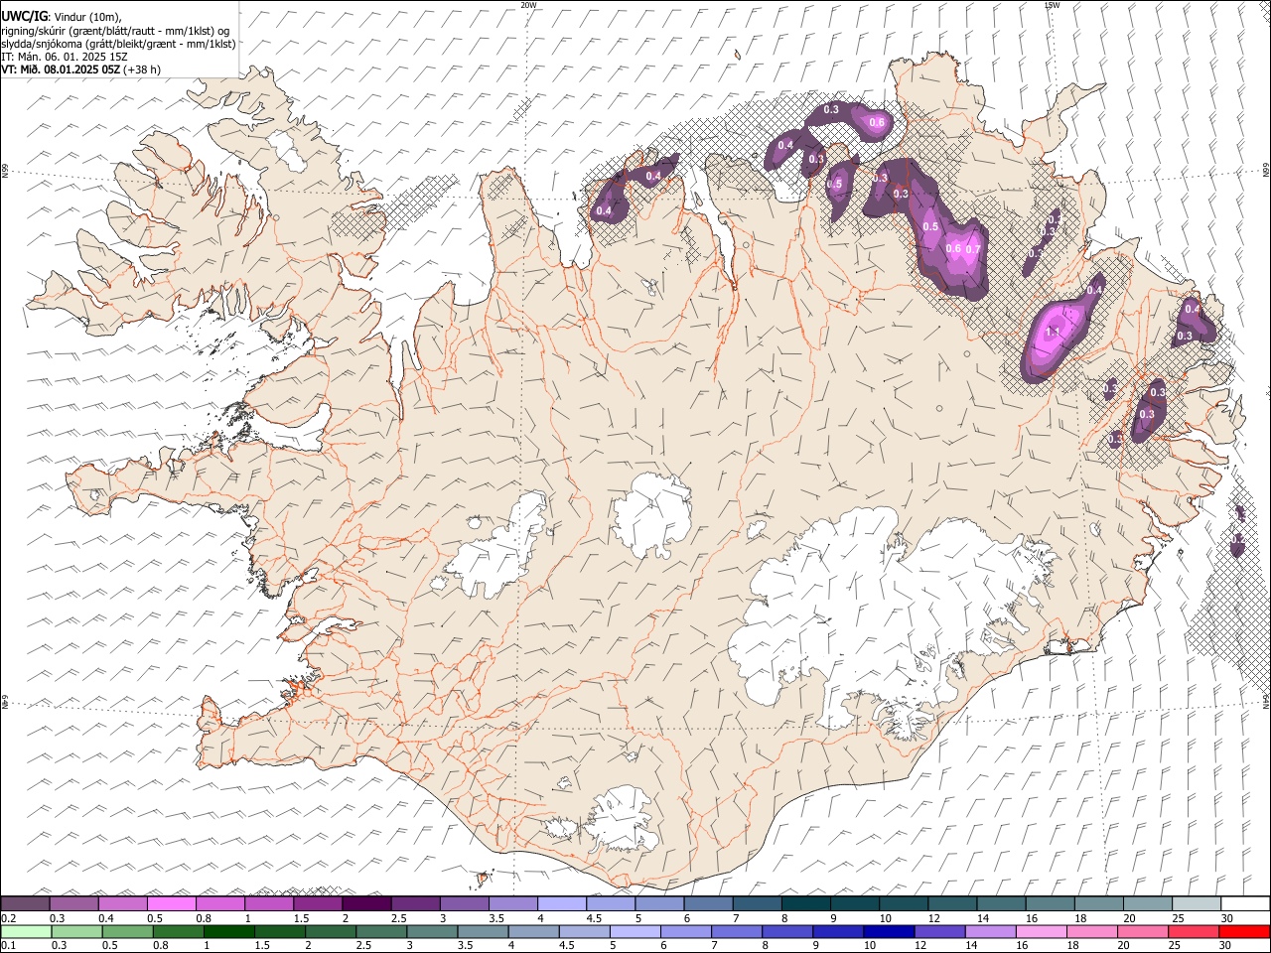The height and width of the screenshot is (953, 1271).
Task: Click the 64N latitude label on right edge
Action: coord(1266,700)
